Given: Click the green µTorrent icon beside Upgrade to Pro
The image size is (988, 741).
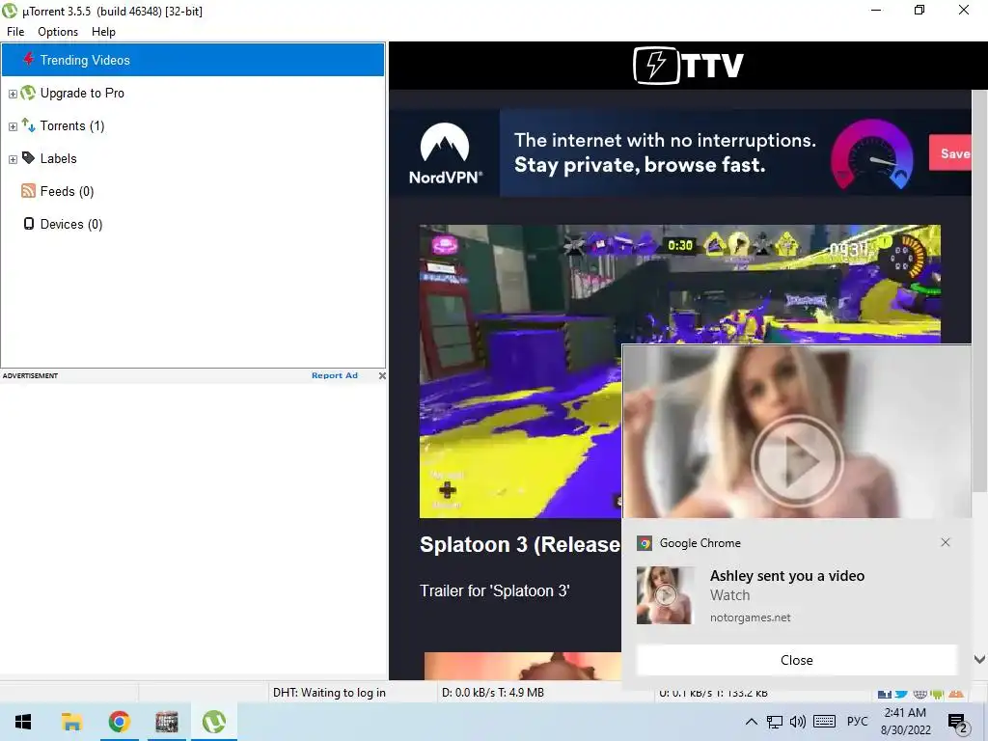Looking at the screenshot, I should click(x=28, y=93).
